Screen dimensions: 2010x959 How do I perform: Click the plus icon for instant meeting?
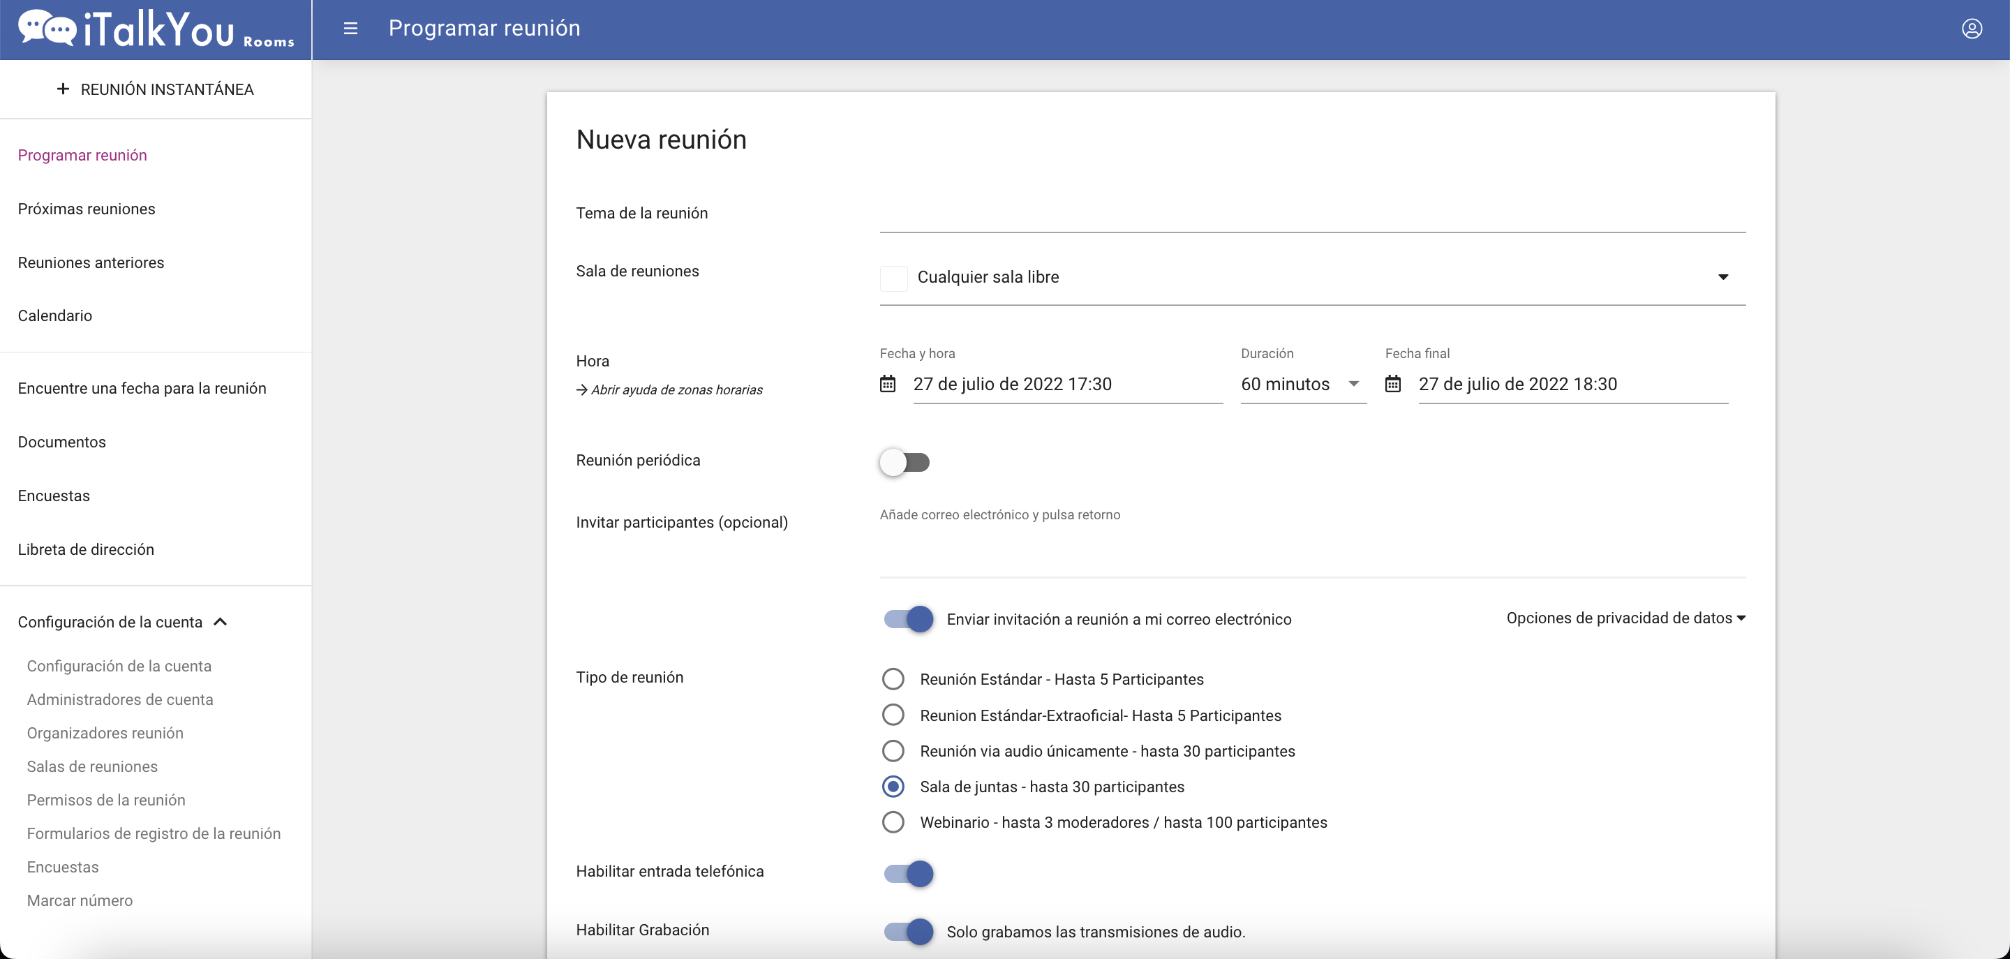coord(64,89)
